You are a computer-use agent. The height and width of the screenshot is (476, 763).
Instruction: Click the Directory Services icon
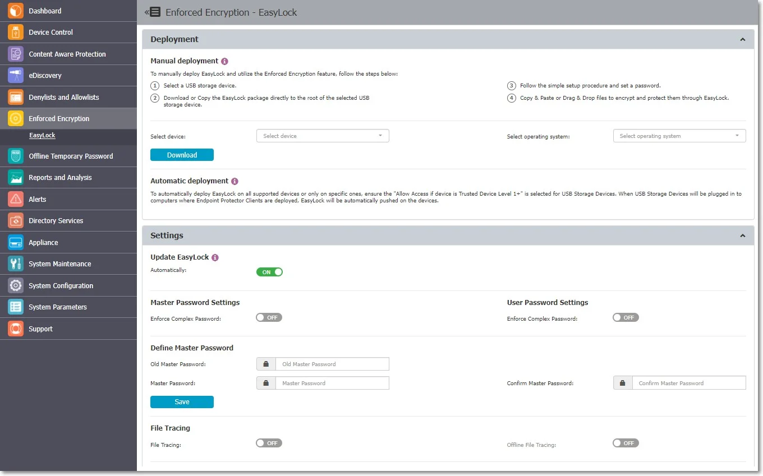click(x=16, y=221)
